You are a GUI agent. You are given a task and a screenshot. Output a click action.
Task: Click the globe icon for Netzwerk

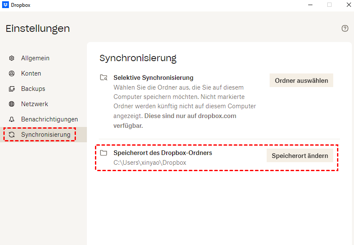pos(12,104)
